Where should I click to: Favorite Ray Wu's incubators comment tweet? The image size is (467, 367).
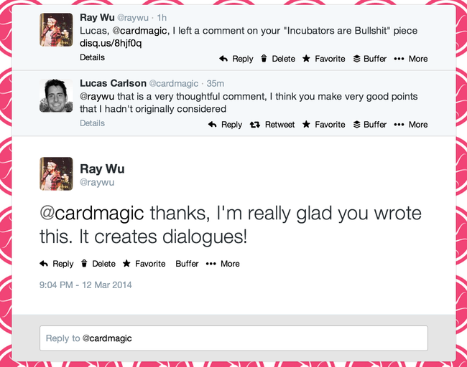tap(323, 59)
